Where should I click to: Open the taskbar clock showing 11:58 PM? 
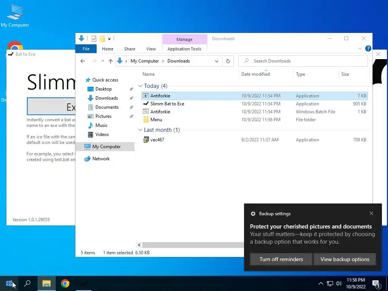click(355, 283)
